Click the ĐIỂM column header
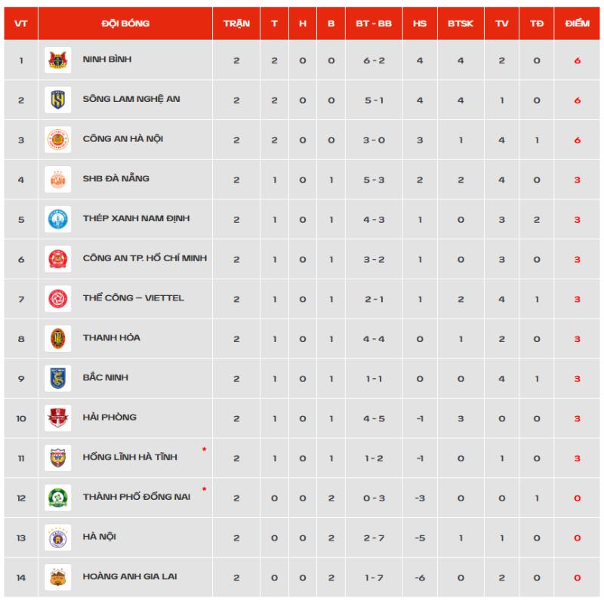 pos(577,23)
